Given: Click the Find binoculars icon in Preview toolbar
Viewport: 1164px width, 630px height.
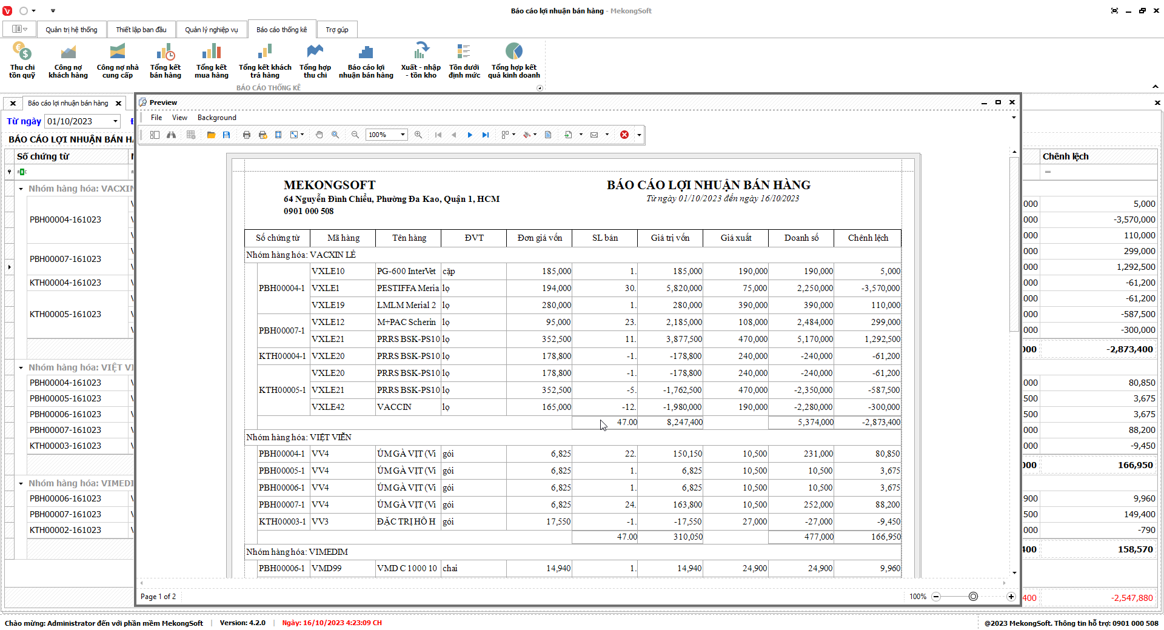Looking at the screenshot, I should click(x=172, y=135).
